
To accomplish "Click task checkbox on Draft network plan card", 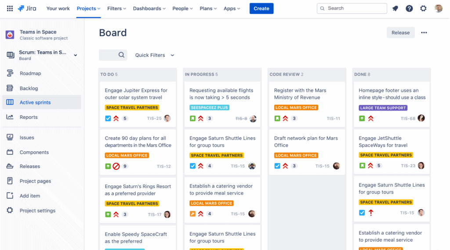I will point(277,166).
